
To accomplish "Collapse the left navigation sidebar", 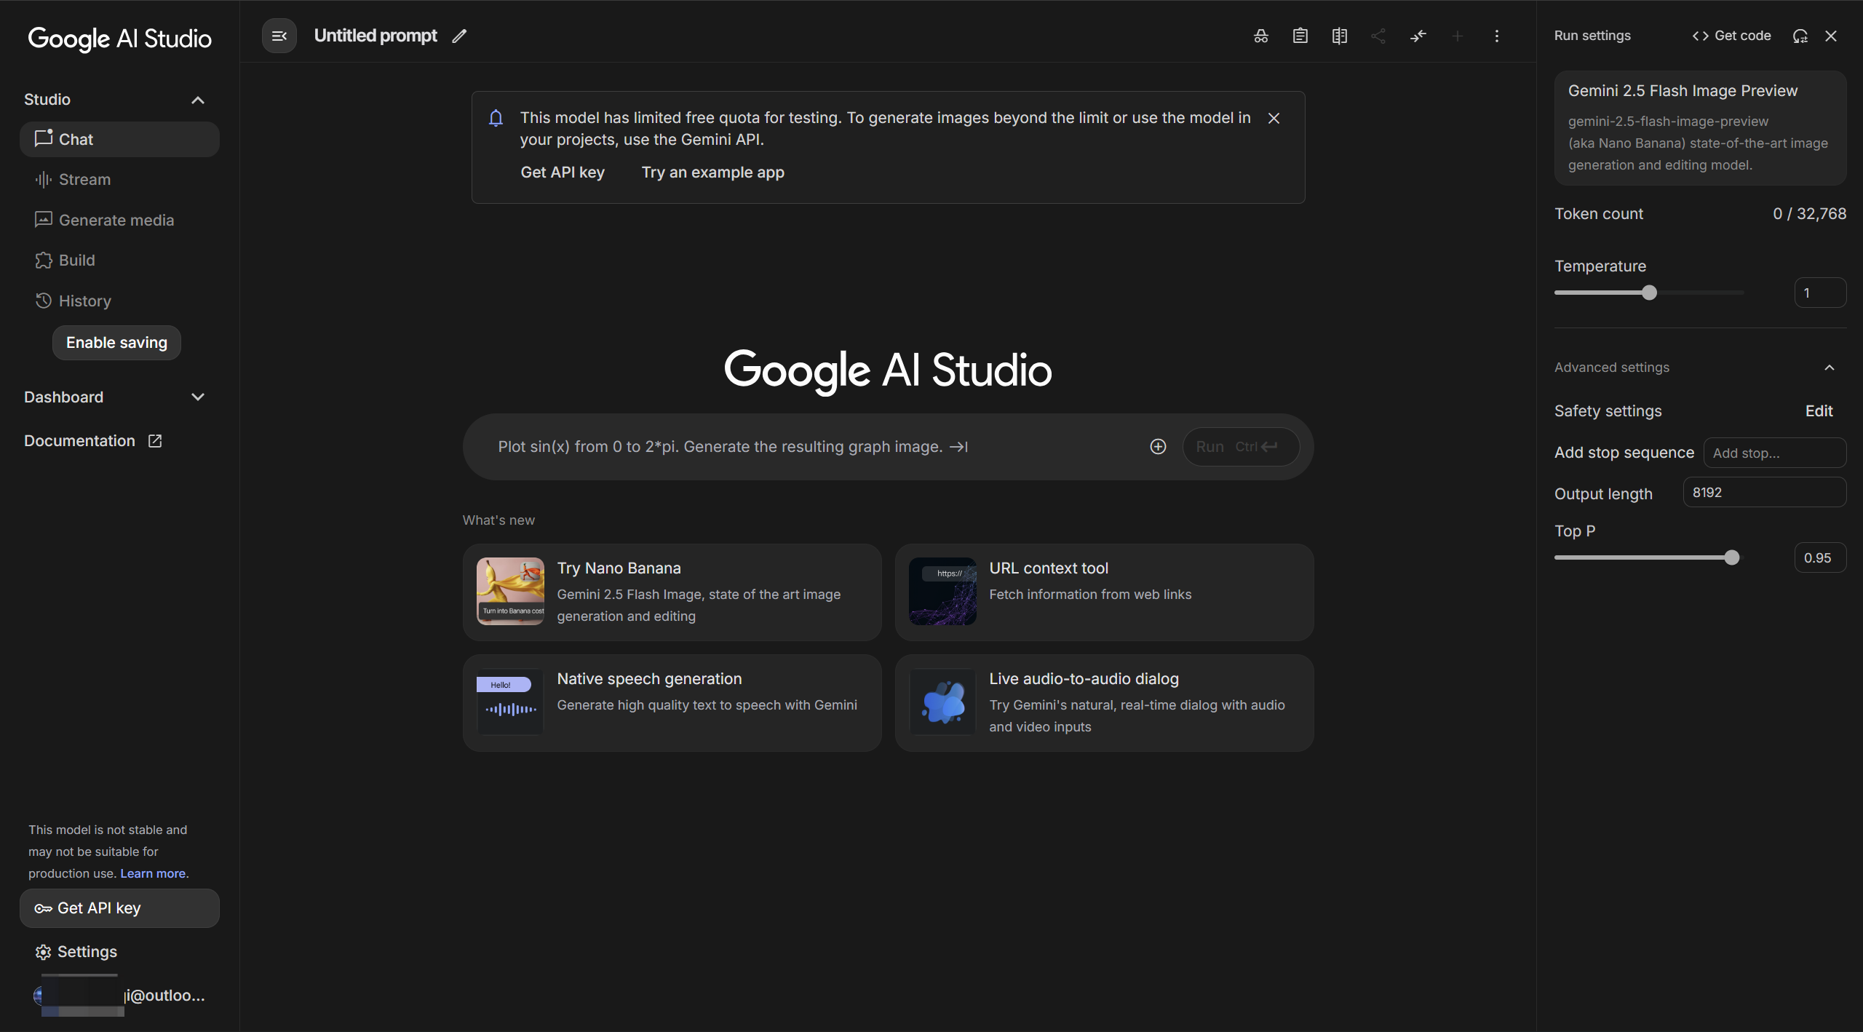I will click(279, 36).
